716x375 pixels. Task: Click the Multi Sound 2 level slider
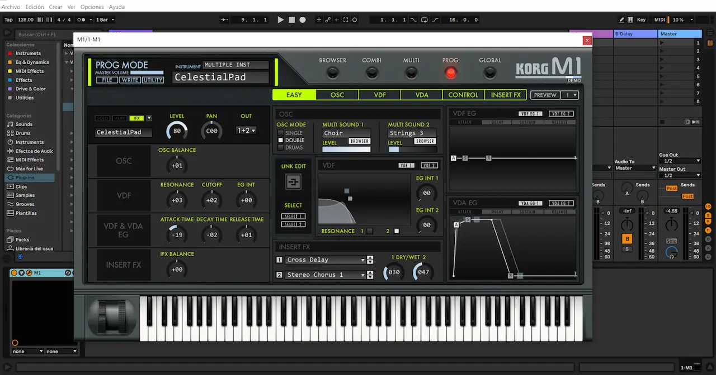click(x=412, y=149)
